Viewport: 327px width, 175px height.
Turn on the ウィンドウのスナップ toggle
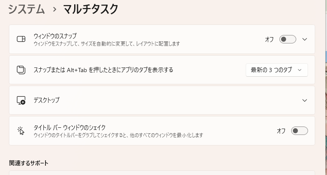288,39
